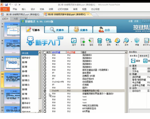This screenshot has height=119, width=150.
Task: Sort by the 中止热键 column header
Action: pyautogui.click(x=74, y=52)
